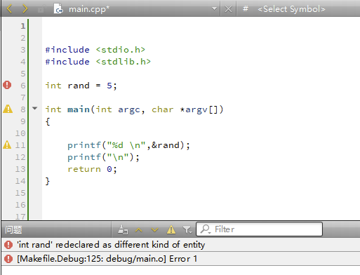Screen dimensions: 360x275
Task: Open the main.cpp* document dropdown
Action: (214, 9)
